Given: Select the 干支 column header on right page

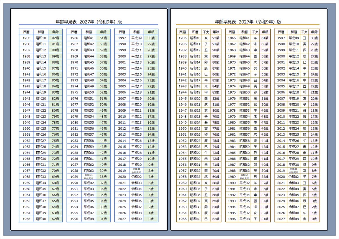Looking at the screenshot, I should pyautogui.click(x=205, y=32).
